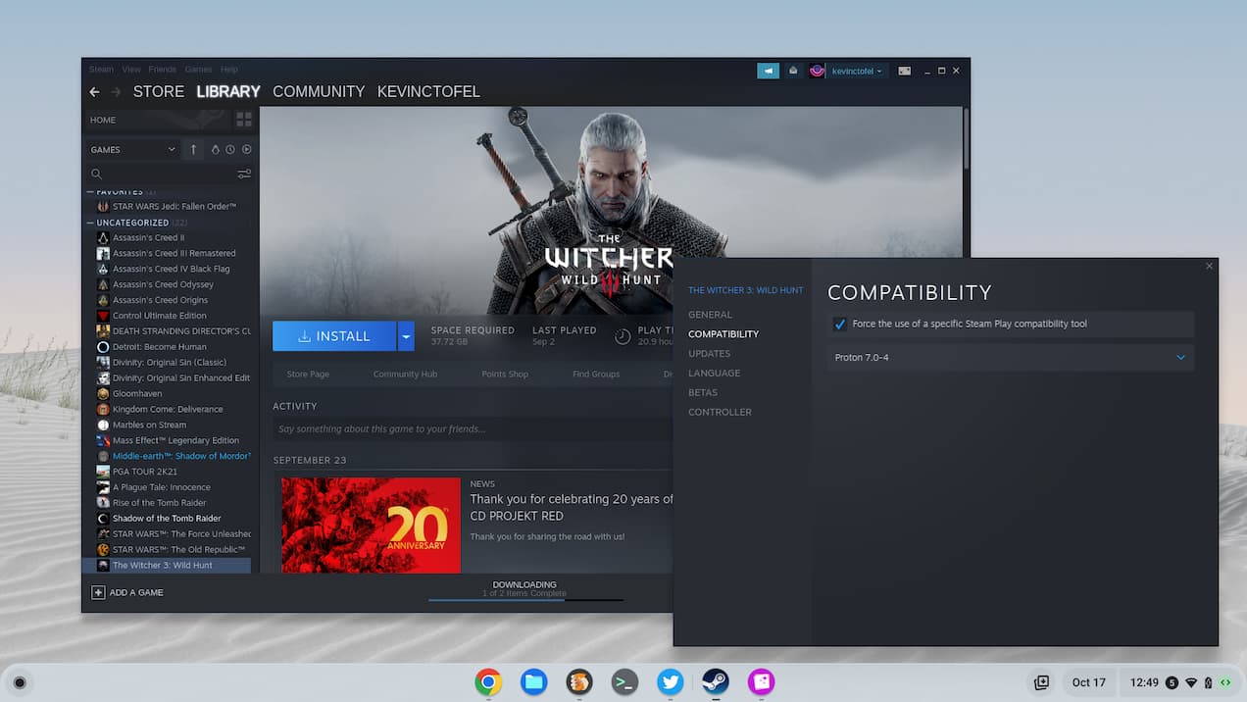
Task: Open the Points Shop link
Action: [505, 375]
